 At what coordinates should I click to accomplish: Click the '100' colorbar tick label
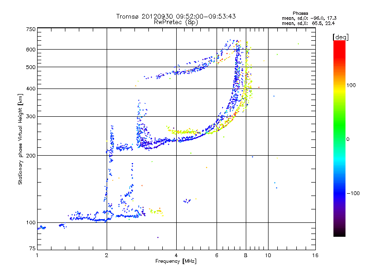351,85
